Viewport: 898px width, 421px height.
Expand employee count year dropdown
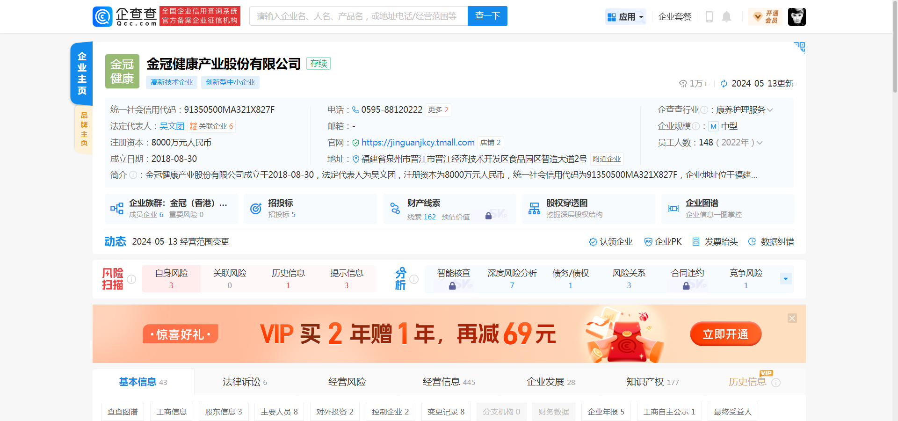(x=760, y=143)
